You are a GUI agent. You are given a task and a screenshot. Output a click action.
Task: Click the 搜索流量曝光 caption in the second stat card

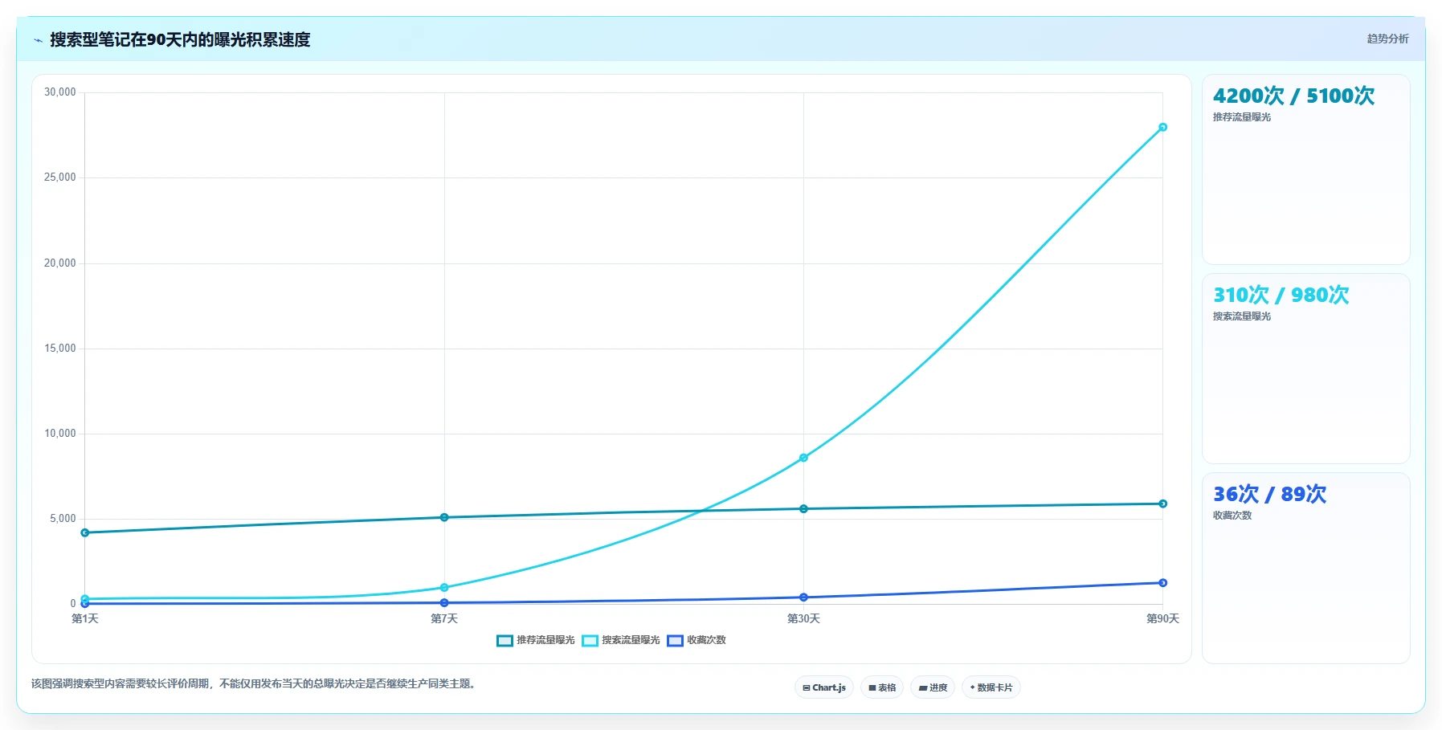pos(1242,316)
